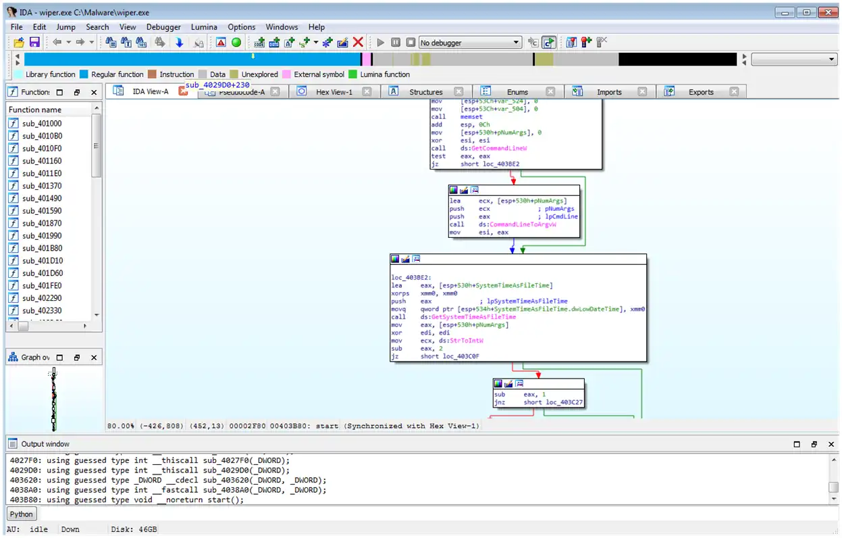Open the Lumina menu
842x538 pixels.
point(204,27)
